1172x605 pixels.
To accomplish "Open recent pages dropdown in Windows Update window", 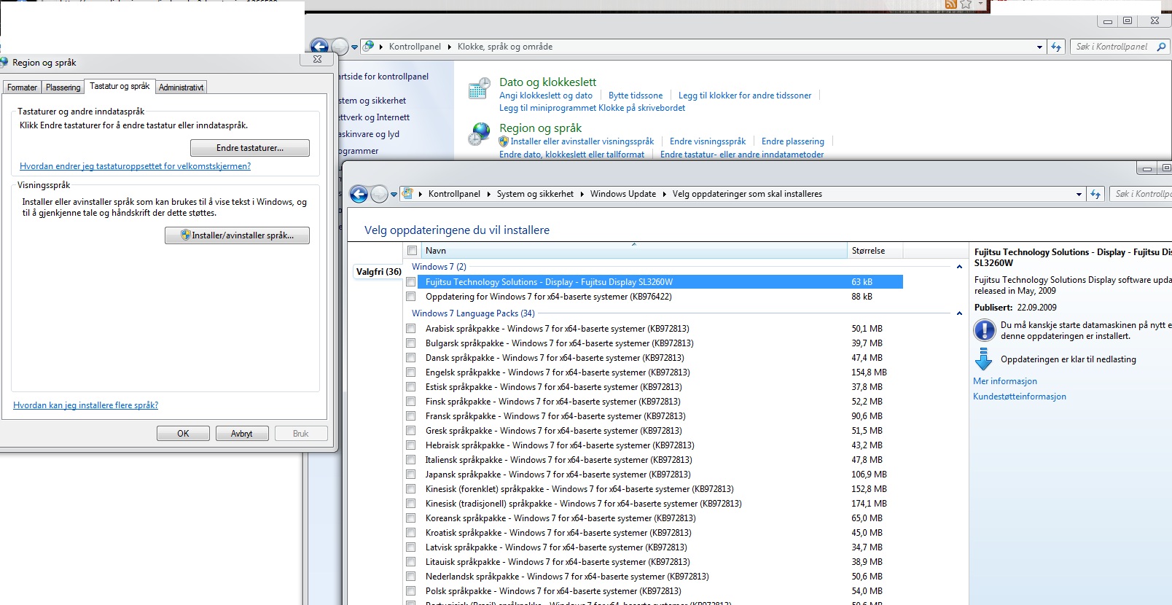I will tap(394, 195).
